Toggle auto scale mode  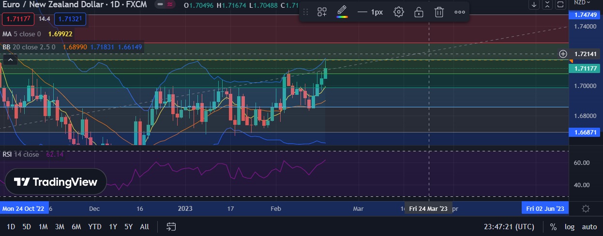[589, 226]
